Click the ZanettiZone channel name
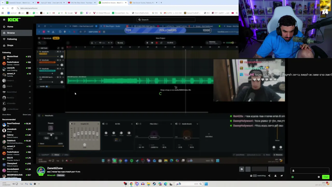This screenshot has width=332, height=187. pos(55,168)
